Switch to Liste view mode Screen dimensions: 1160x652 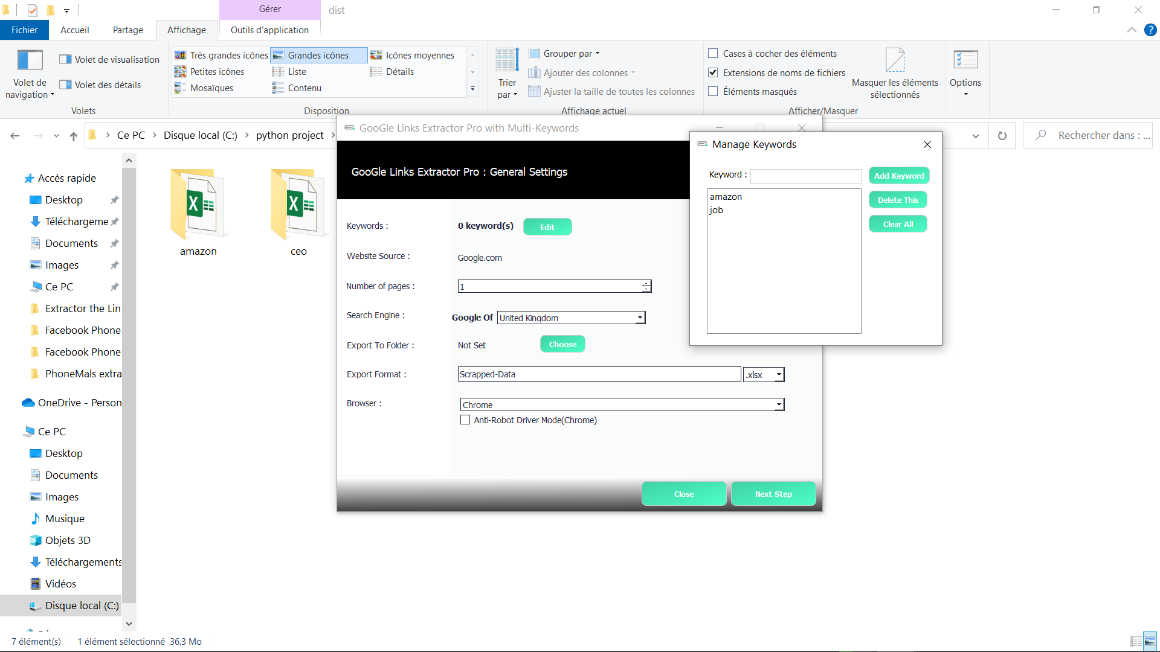[296, 71]
